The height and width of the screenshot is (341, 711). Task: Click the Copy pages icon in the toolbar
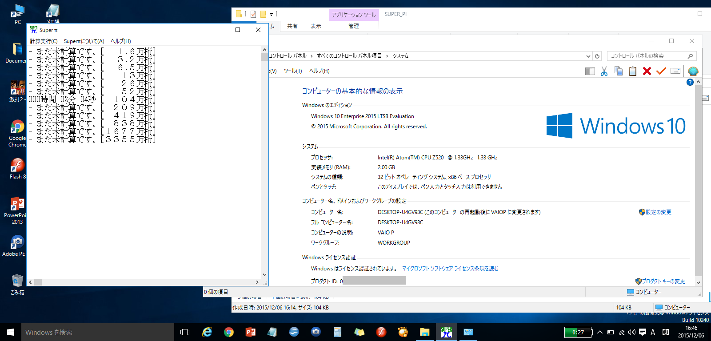pyautogui.click(x=618, y=71)
